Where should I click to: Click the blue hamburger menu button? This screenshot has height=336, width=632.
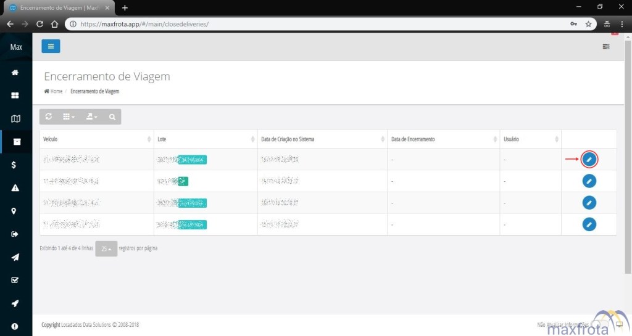click(x=51, y=46)
